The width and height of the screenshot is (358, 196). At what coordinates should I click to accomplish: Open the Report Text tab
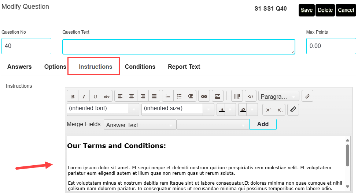click(x=184, y=67)
